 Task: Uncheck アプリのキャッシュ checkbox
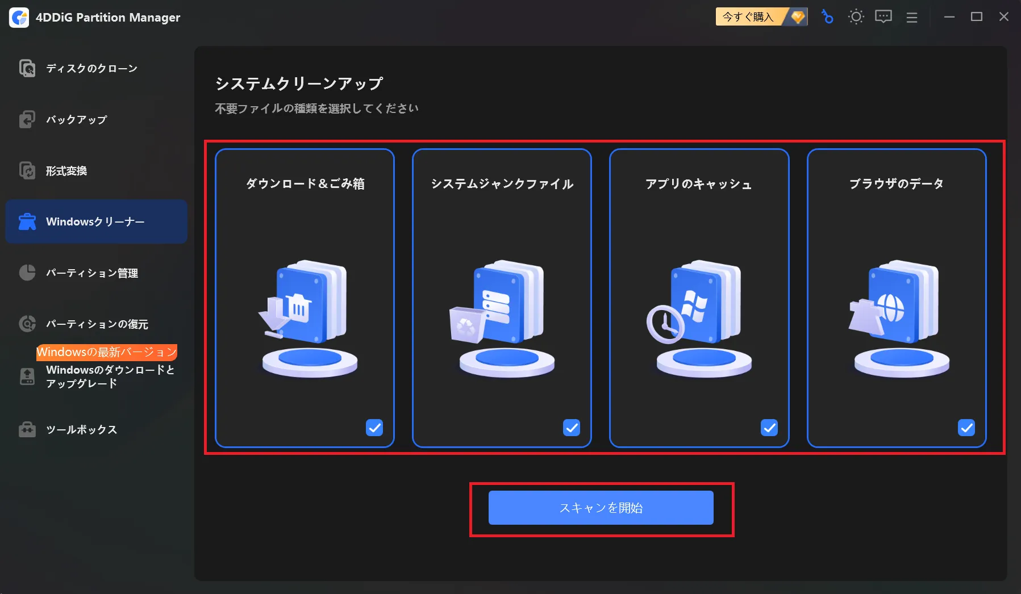click(769, 428)
